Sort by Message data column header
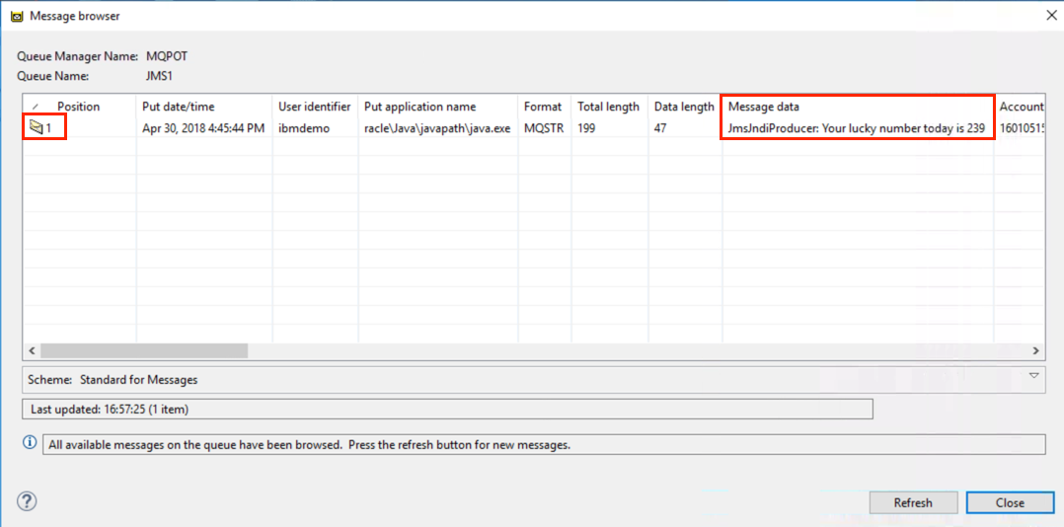 tap(858, 107)
